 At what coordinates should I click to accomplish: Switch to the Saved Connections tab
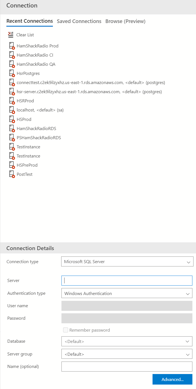[x=79, y=21]
